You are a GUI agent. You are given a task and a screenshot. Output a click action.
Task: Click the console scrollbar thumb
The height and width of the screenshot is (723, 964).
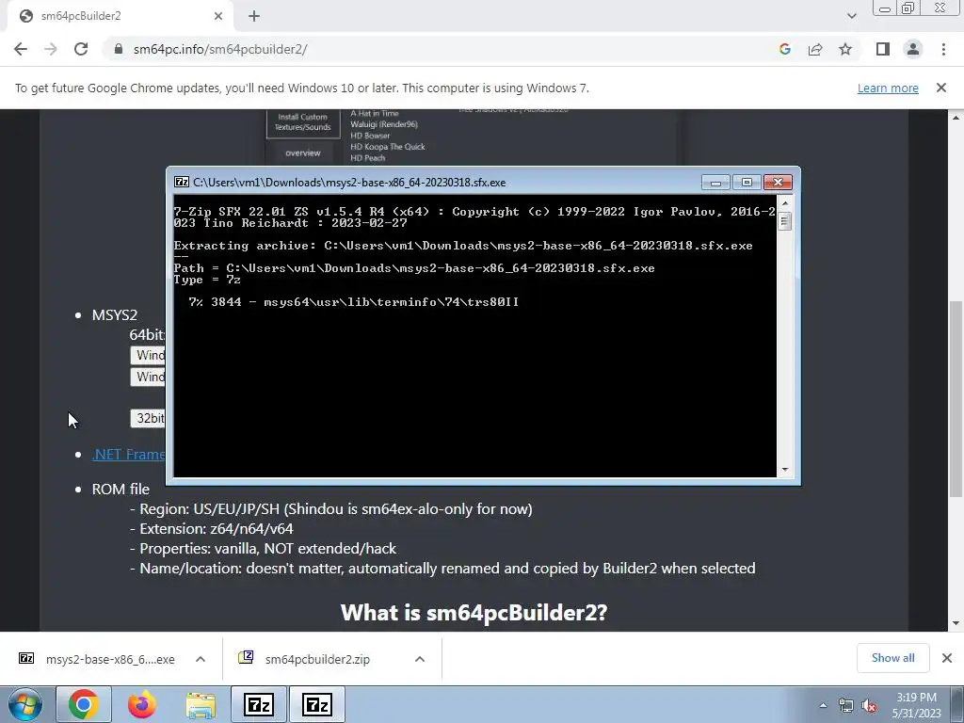pyautogui.click(x=784, y=220)
